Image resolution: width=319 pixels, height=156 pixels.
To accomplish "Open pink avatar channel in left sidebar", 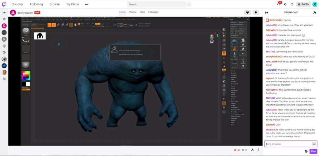I will pos(4,26).
